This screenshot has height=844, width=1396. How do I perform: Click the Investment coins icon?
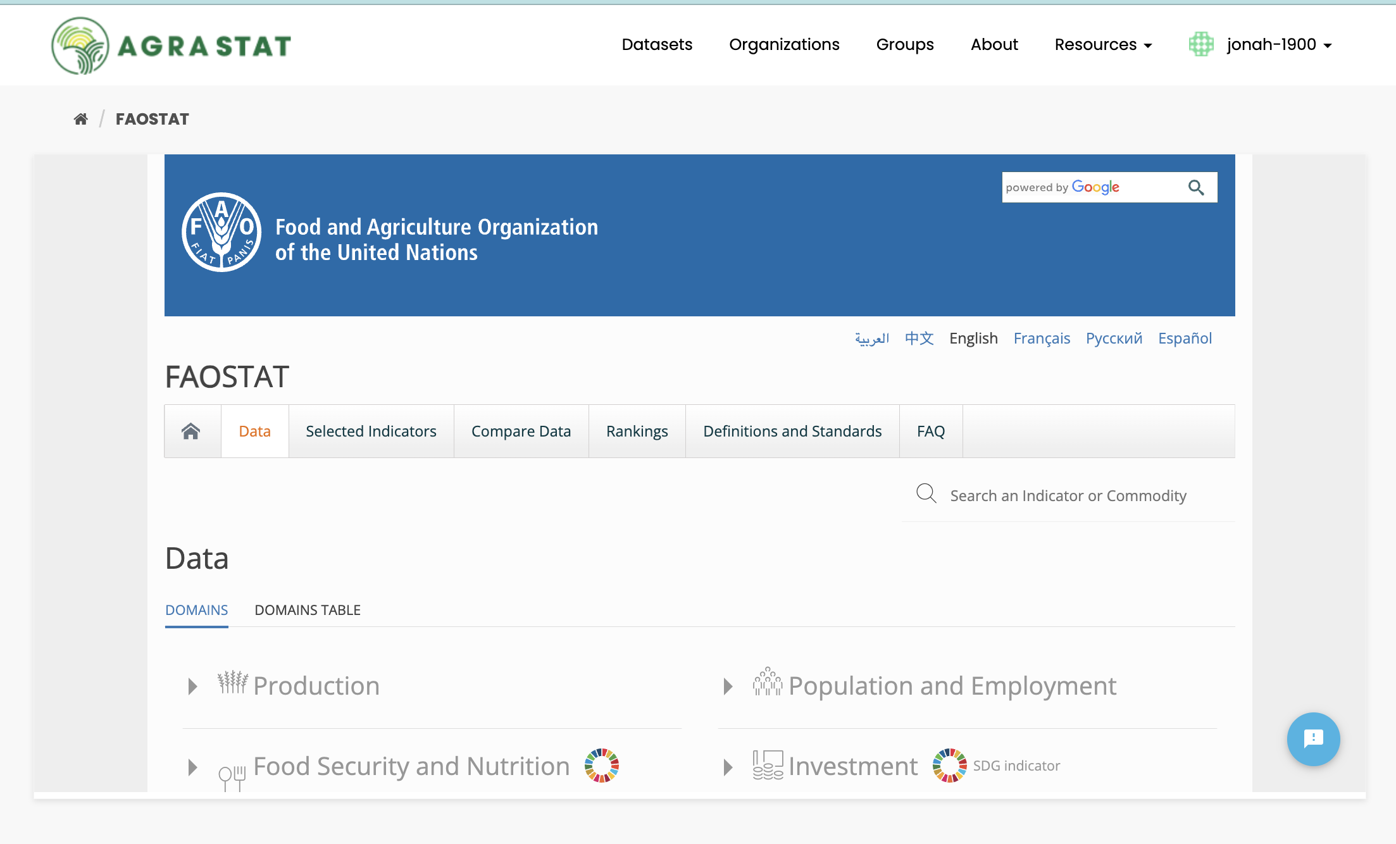[x=768, y=765]
